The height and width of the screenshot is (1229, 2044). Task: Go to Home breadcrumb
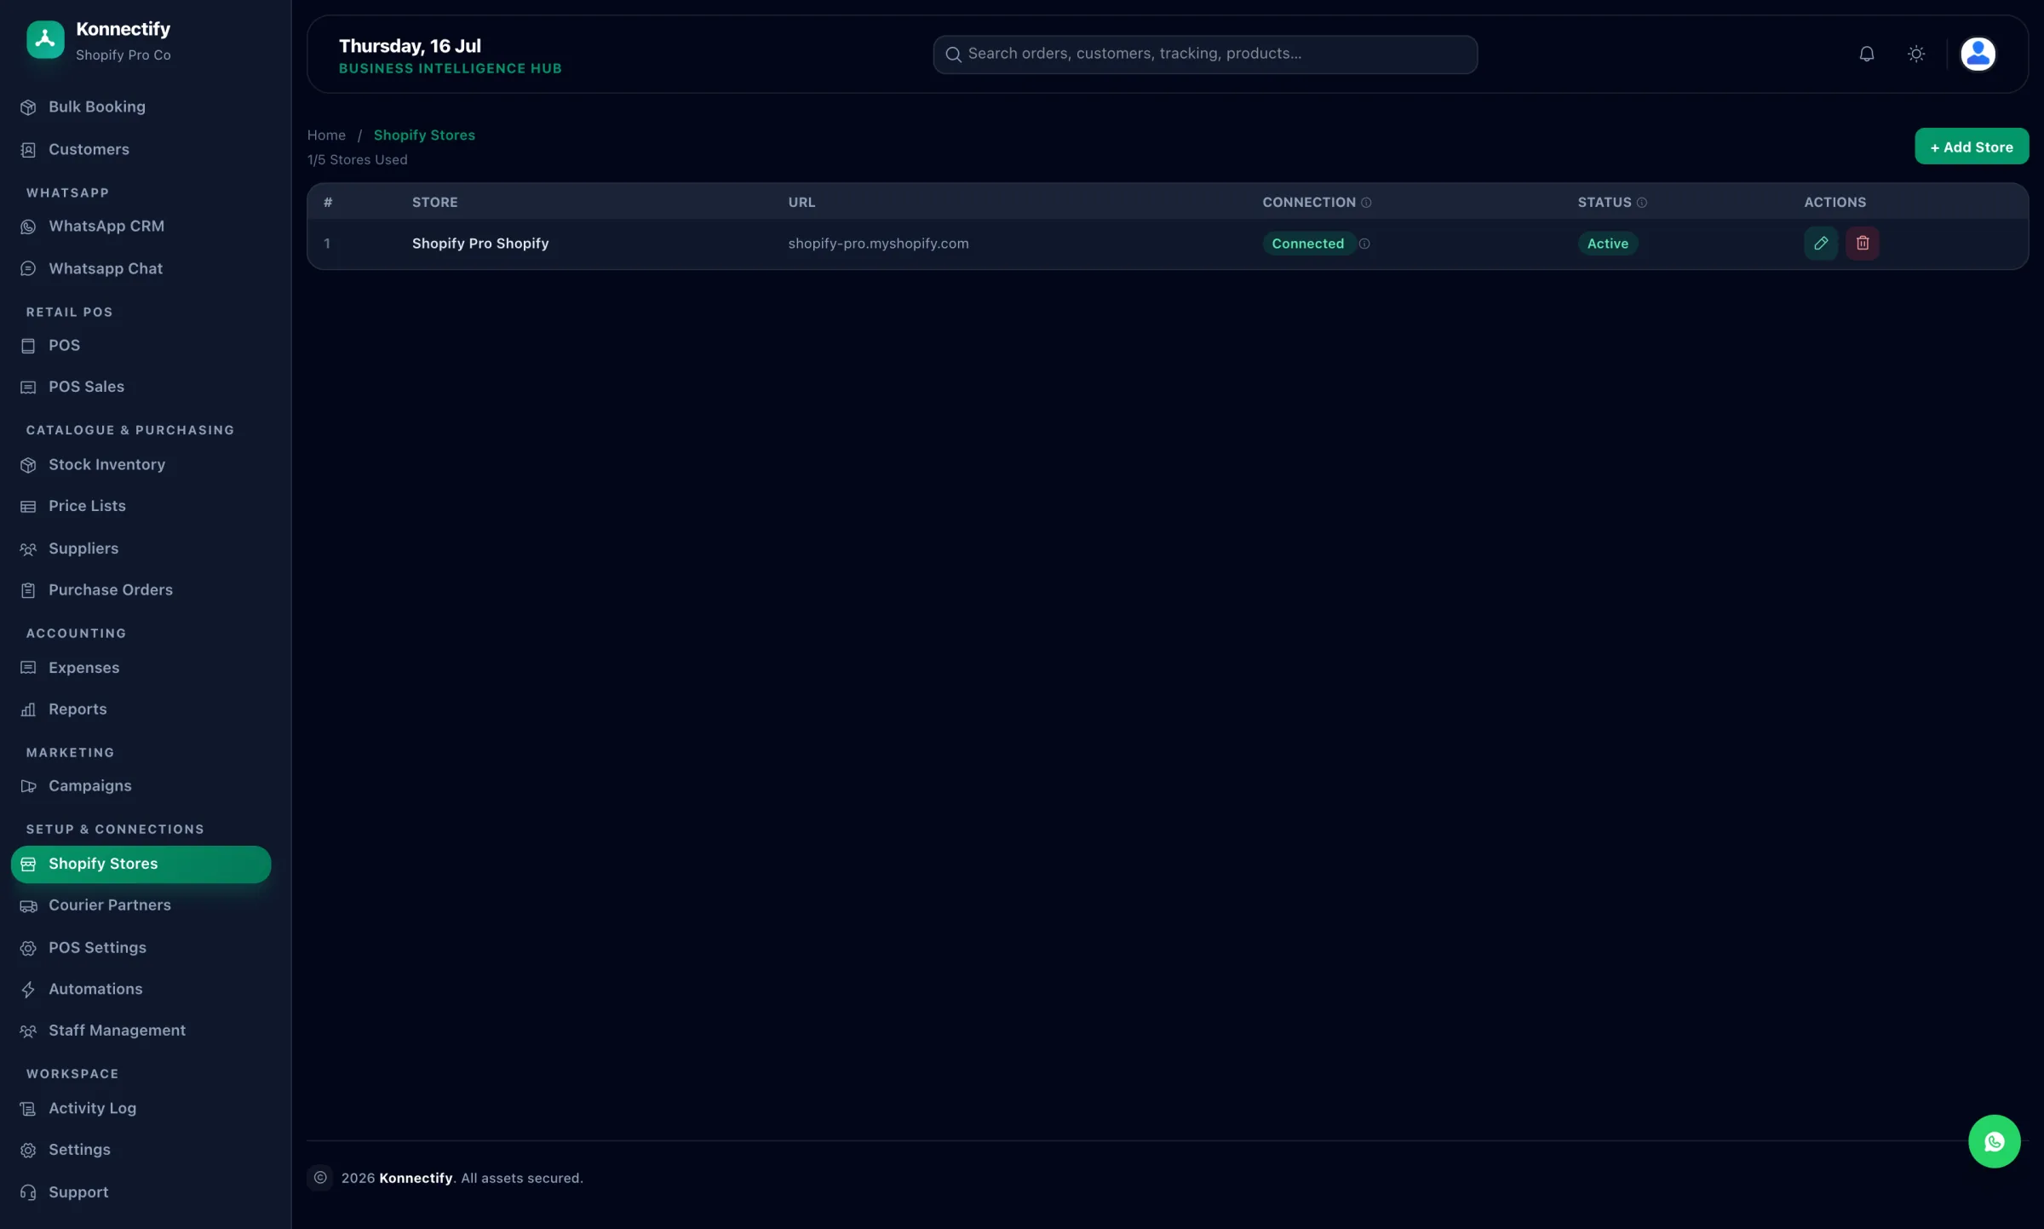326,135
